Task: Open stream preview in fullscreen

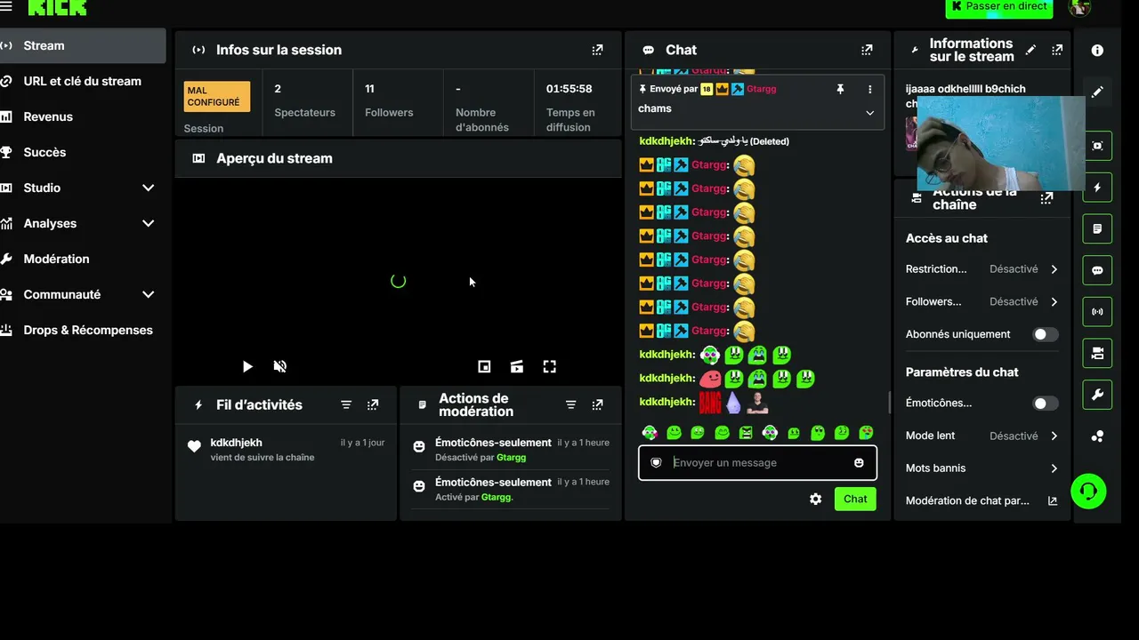Action: click(549, 366)
